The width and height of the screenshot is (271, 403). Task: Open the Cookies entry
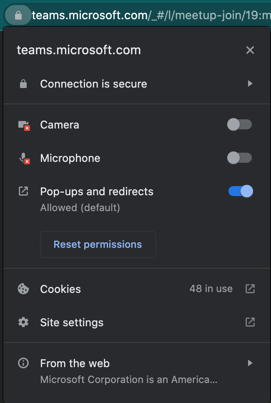(x=60, y=289)
